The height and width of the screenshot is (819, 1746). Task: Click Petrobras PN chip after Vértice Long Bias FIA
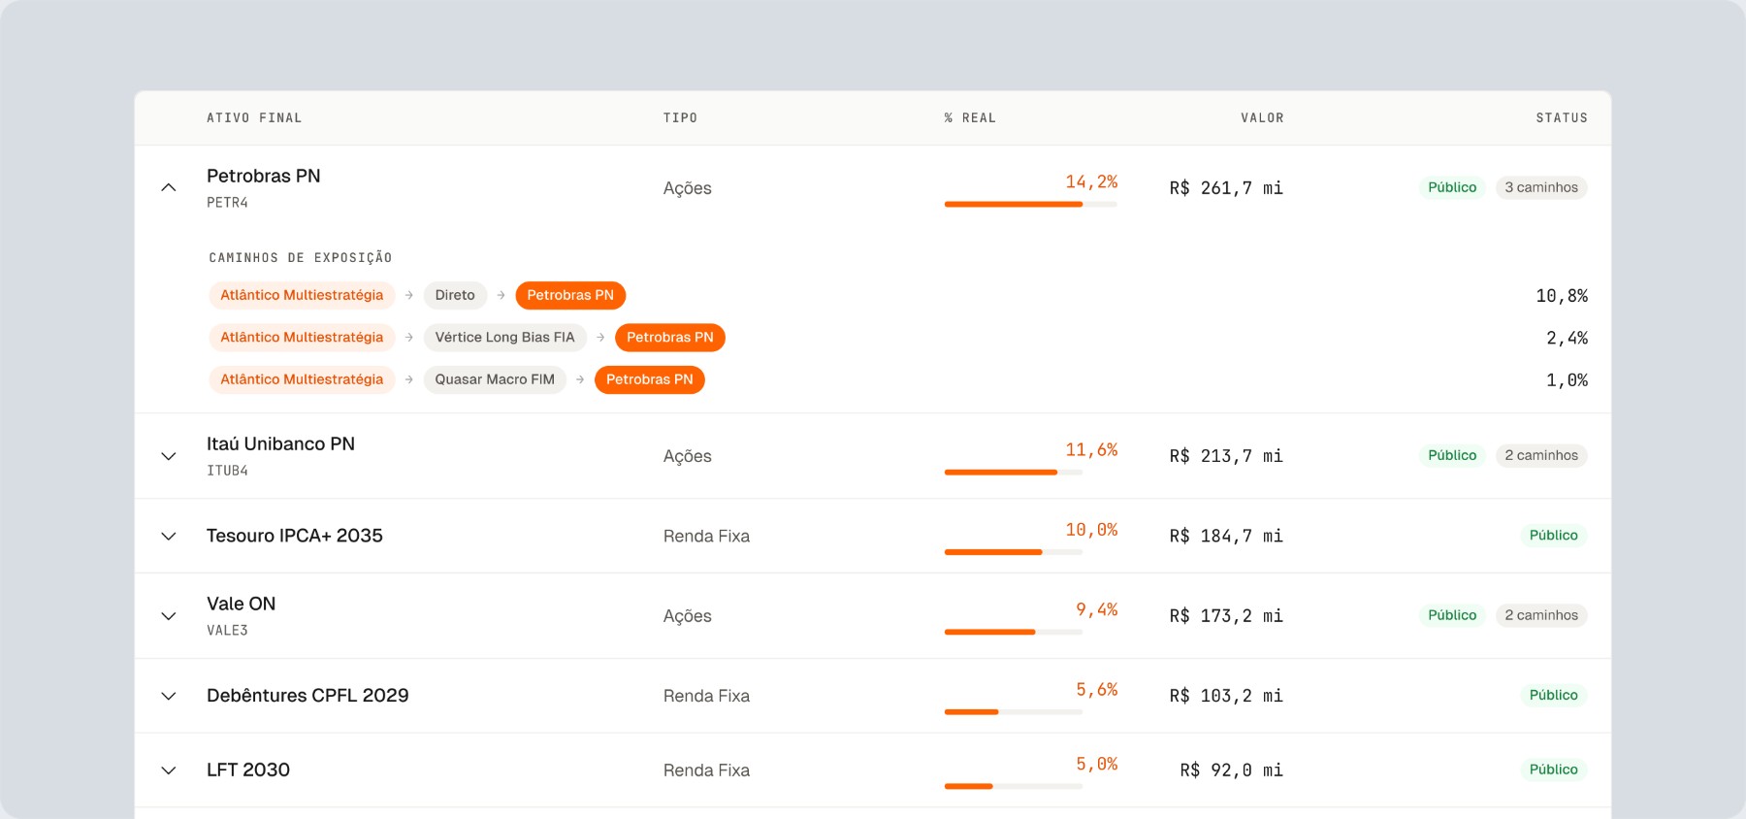tap(670, 338)
